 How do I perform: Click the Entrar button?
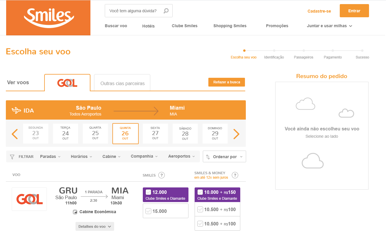pos(354,11)
